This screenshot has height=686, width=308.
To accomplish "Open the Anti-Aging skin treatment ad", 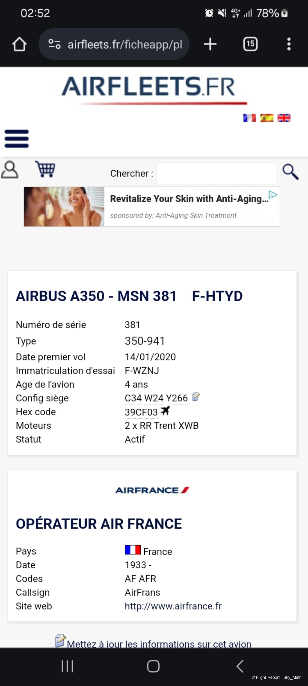I will coord(152,207).
